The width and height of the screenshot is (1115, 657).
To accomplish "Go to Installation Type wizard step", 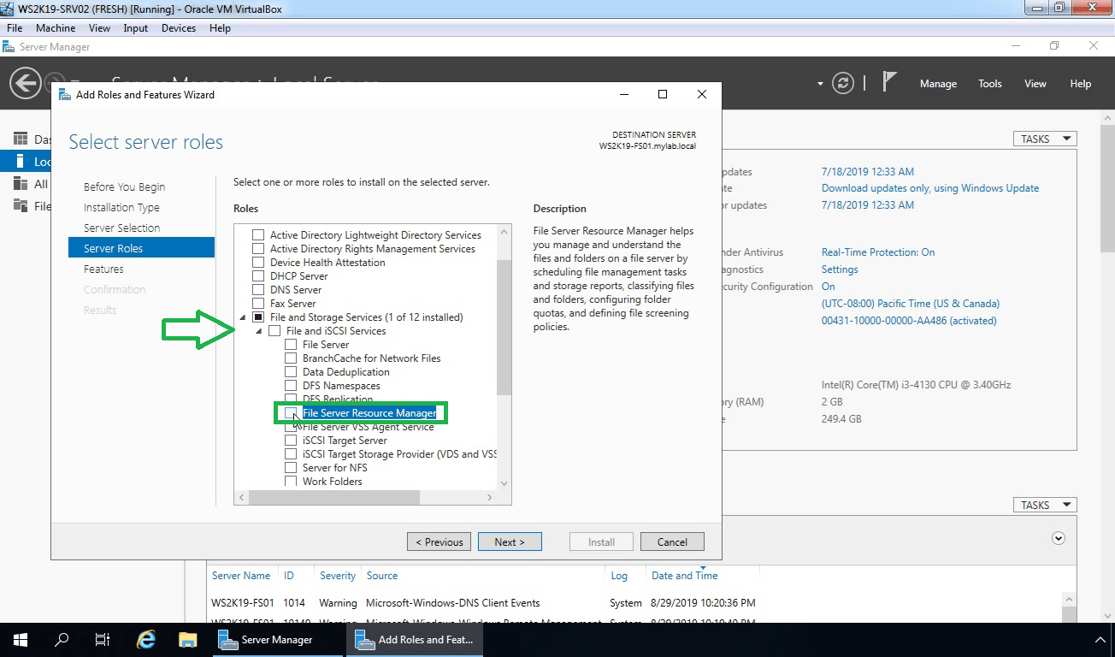I will 121,207.
